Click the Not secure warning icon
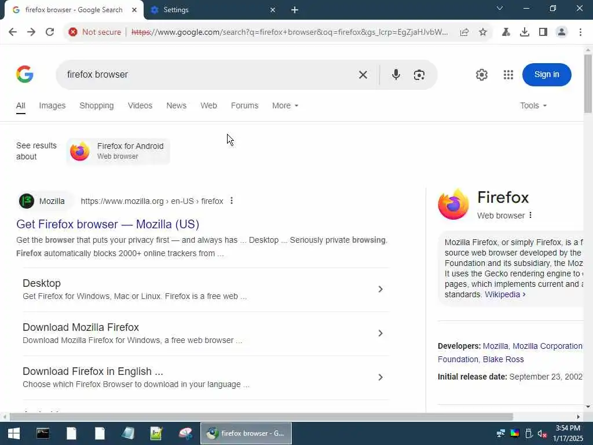The image size is (593, 445). (73, 32)
